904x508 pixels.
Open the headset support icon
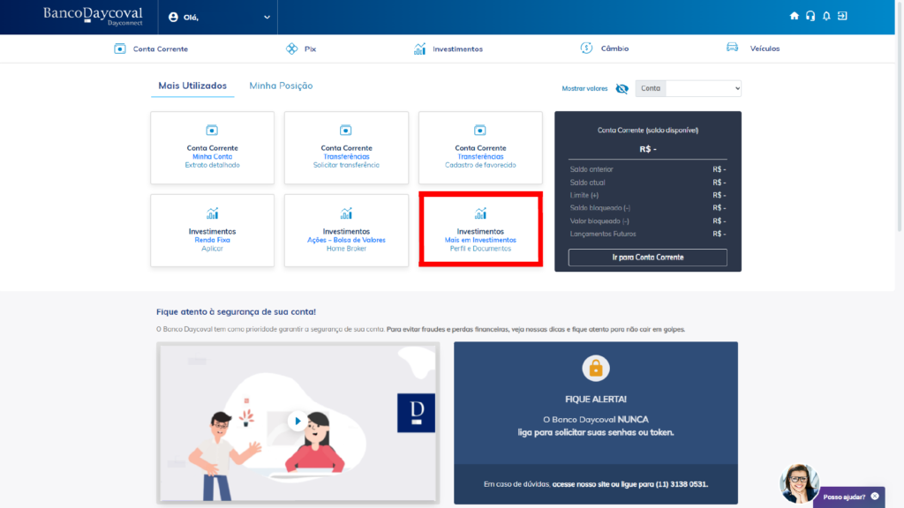click(810, 16)
